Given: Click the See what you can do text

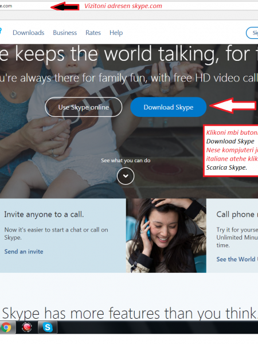Looking at the screenshot, I should coord(126,161).
